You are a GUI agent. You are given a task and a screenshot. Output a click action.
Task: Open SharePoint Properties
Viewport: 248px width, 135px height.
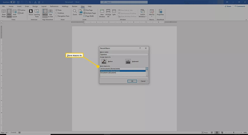160,12
